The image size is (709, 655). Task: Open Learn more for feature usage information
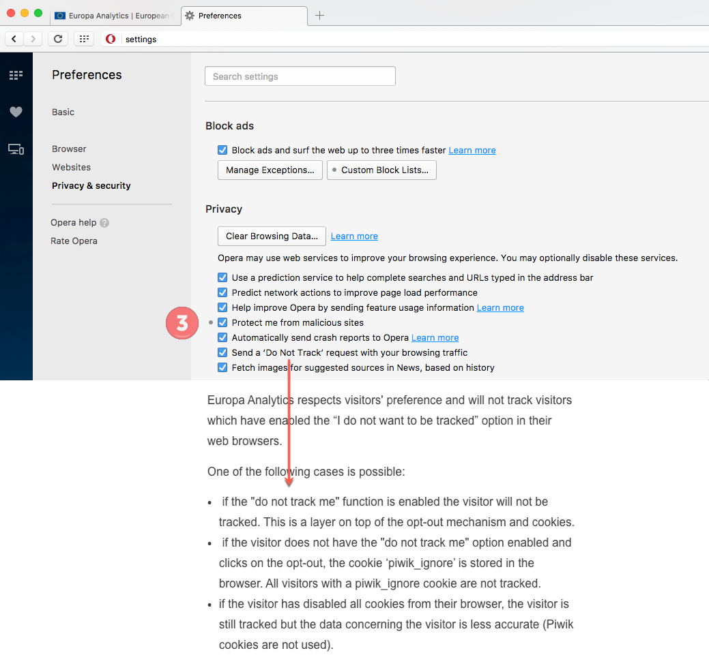point(500,307)
